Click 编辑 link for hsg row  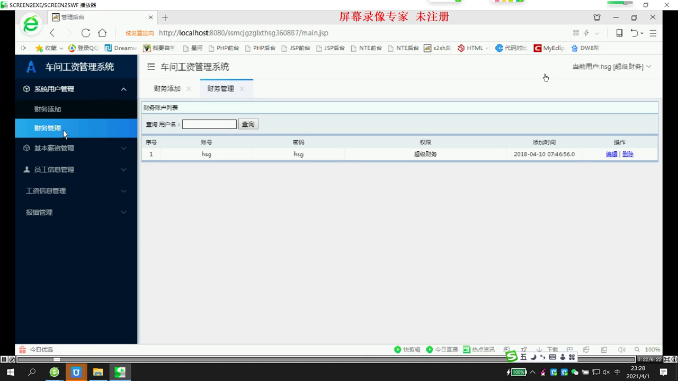[611, 154]
